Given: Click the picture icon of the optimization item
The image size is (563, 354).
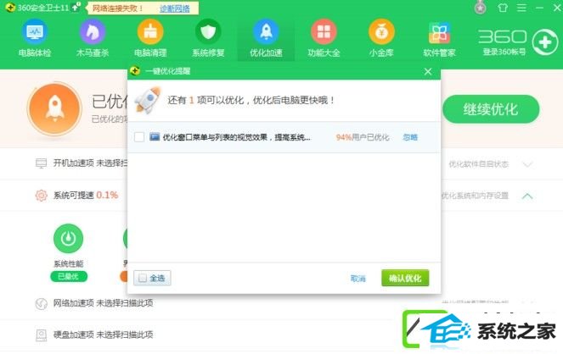Looking at the screenshot, I should click(x=155, y=136).
